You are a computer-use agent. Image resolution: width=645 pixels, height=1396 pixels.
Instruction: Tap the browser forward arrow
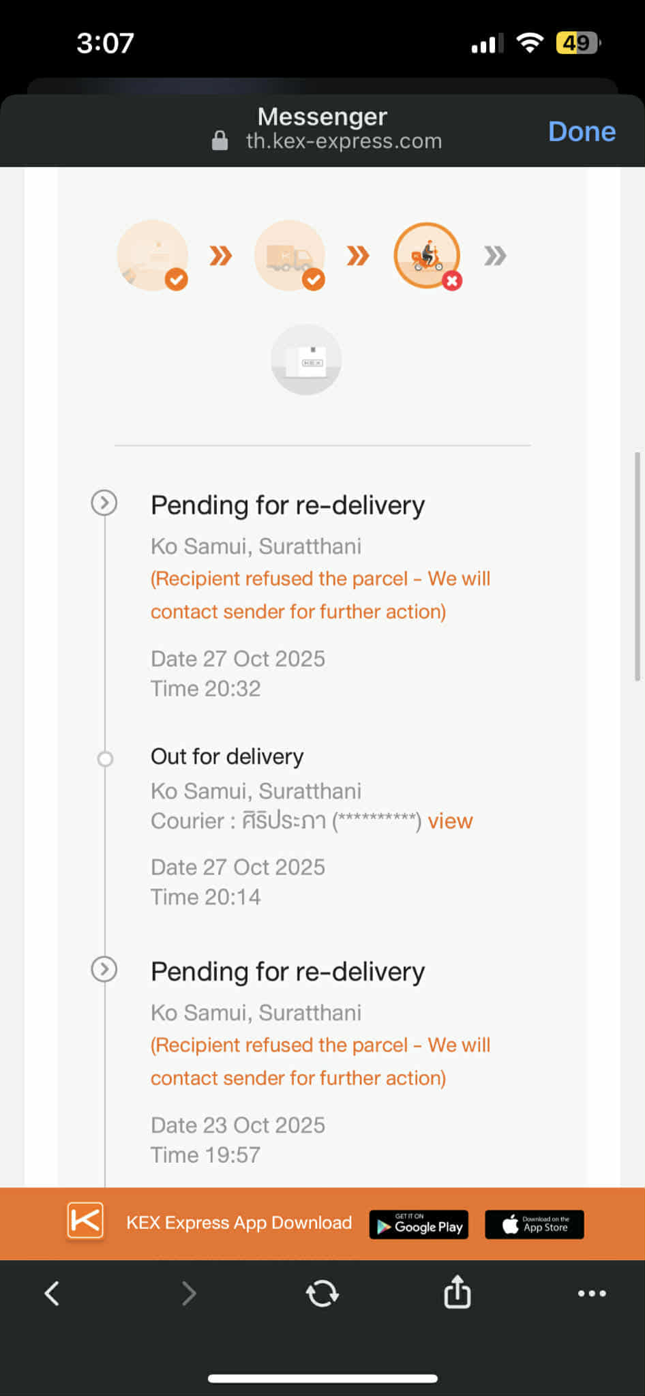(189, 1293)
